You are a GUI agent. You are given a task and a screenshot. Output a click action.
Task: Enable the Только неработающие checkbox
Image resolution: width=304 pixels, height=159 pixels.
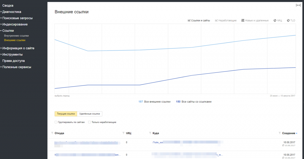tap(89, 122)
